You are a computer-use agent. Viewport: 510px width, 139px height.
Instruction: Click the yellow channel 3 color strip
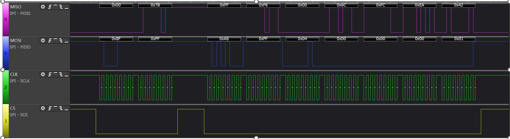[6, 121]
